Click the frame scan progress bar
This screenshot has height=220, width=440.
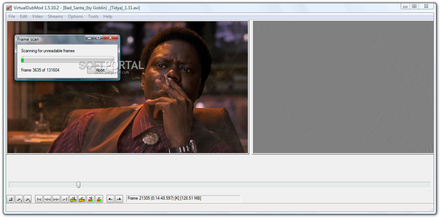click(68, 60)
